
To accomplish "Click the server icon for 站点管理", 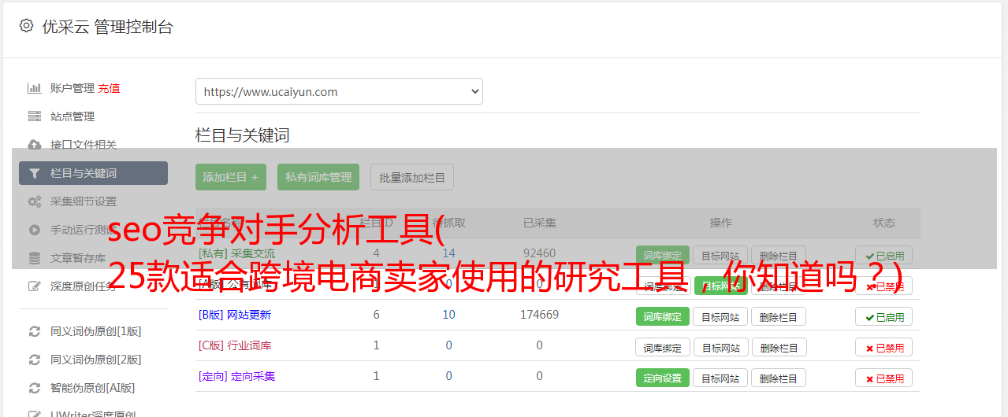I will [34, 116].
